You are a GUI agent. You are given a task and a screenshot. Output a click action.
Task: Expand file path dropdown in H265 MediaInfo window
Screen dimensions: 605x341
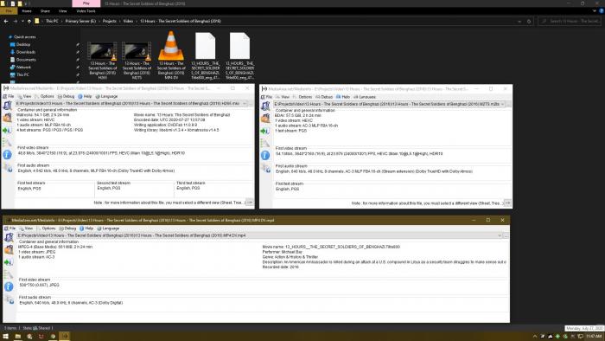point(245,104)
